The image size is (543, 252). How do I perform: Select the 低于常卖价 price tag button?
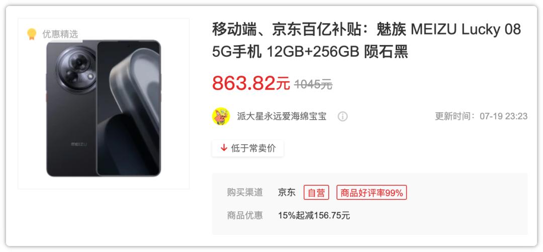(248, 148)
